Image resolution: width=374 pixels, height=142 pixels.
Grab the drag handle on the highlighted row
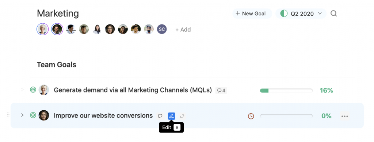tap(8, 115)
